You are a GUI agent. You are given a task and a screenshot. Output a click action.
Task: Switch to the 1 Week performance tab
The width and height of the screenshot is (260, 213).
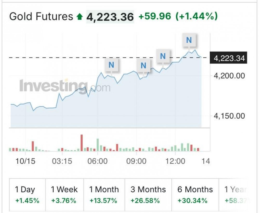point(64,195)
